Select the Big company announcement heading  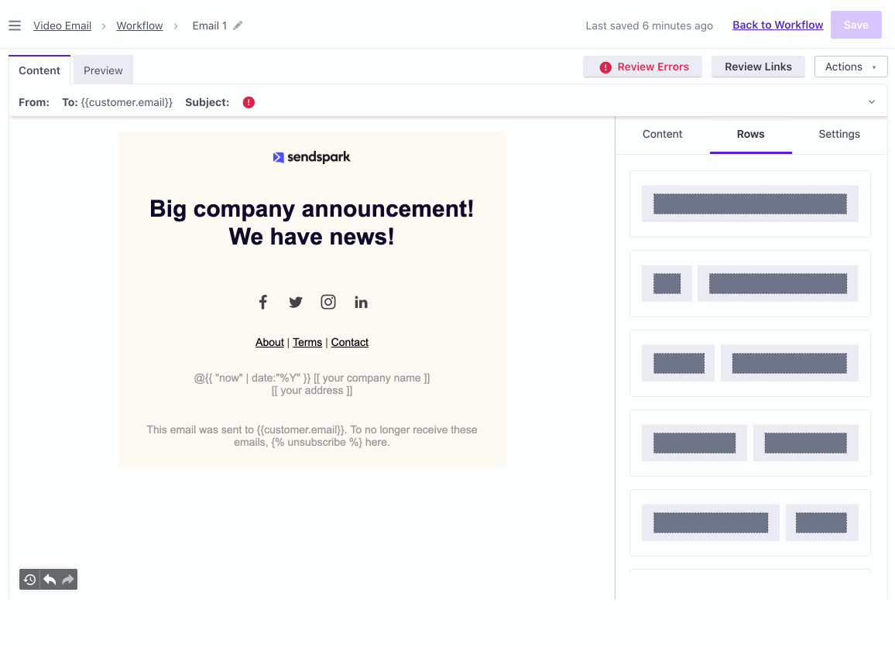(312, 223)
